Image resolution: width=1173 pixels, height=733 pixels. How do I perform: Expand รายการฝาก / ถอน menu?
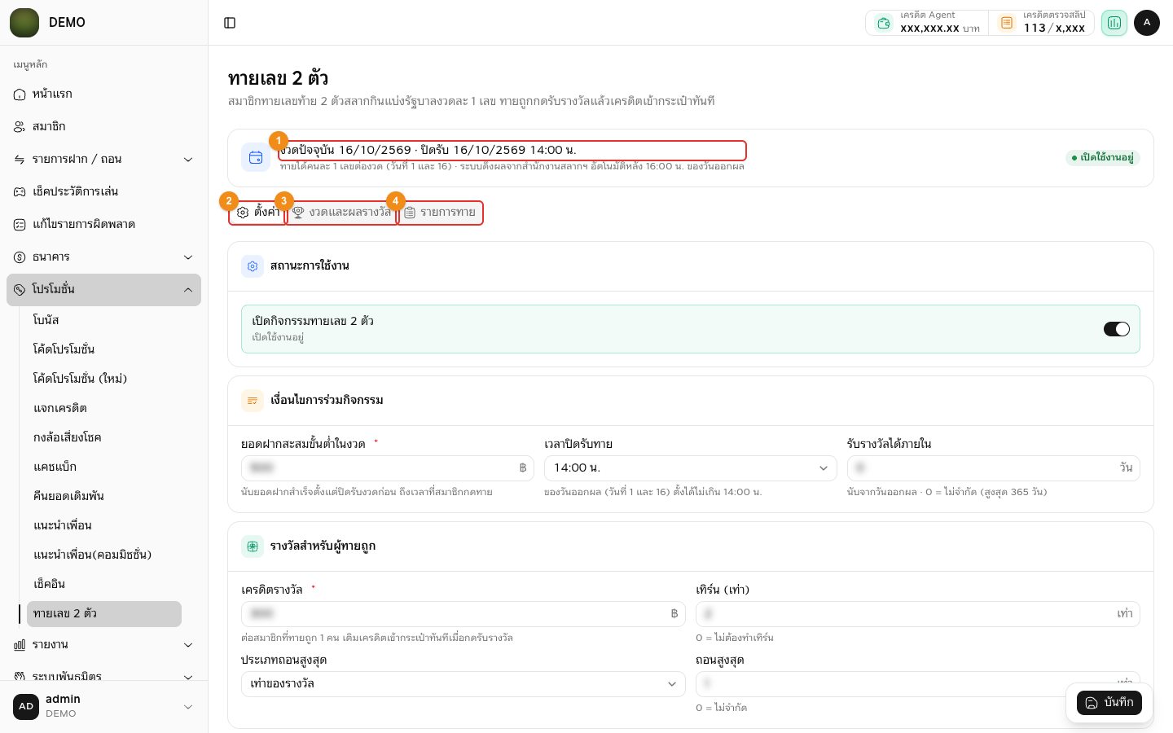pyautogui.click(x=104, y=160)
